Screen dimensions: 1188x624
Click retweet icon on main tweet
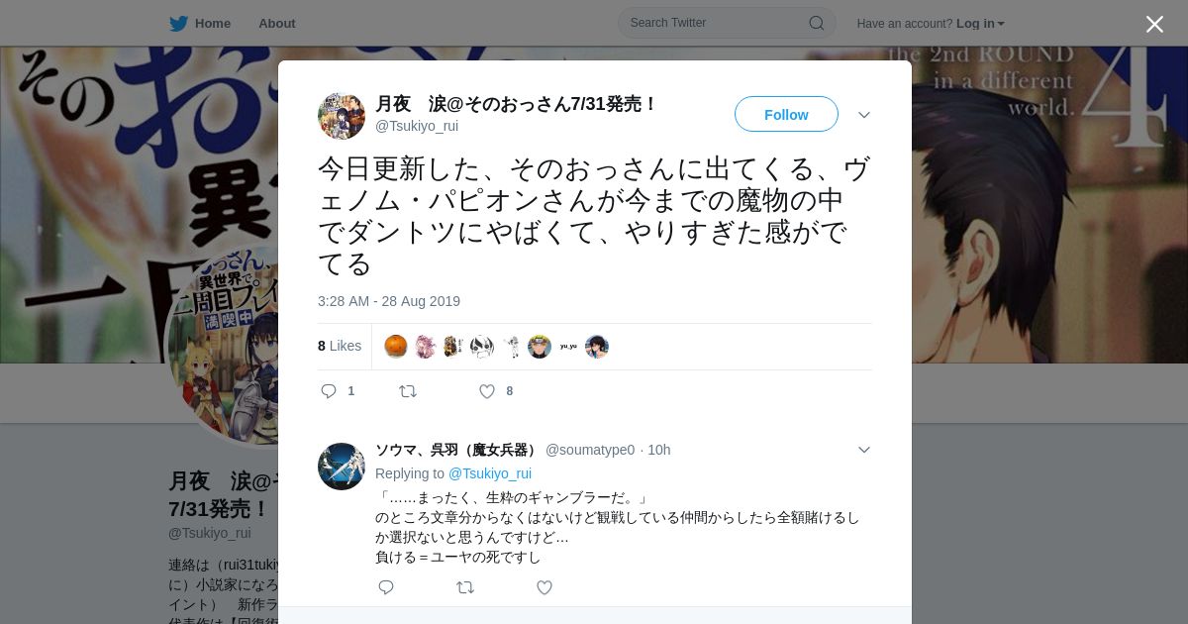408,391
